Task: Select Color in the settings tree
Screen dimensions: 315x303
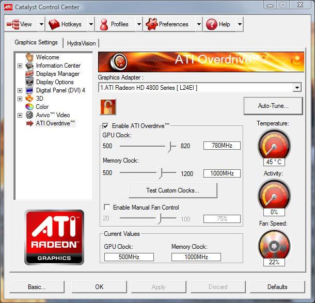Action: pos(42,107)
